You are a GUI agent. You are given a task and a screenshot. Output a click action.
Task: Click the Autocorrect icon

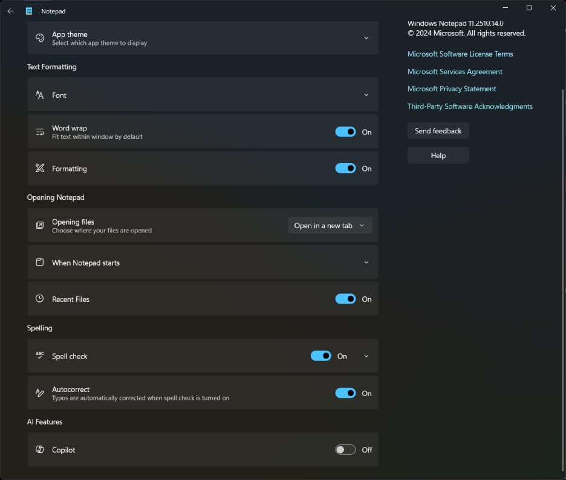(40, 392)
